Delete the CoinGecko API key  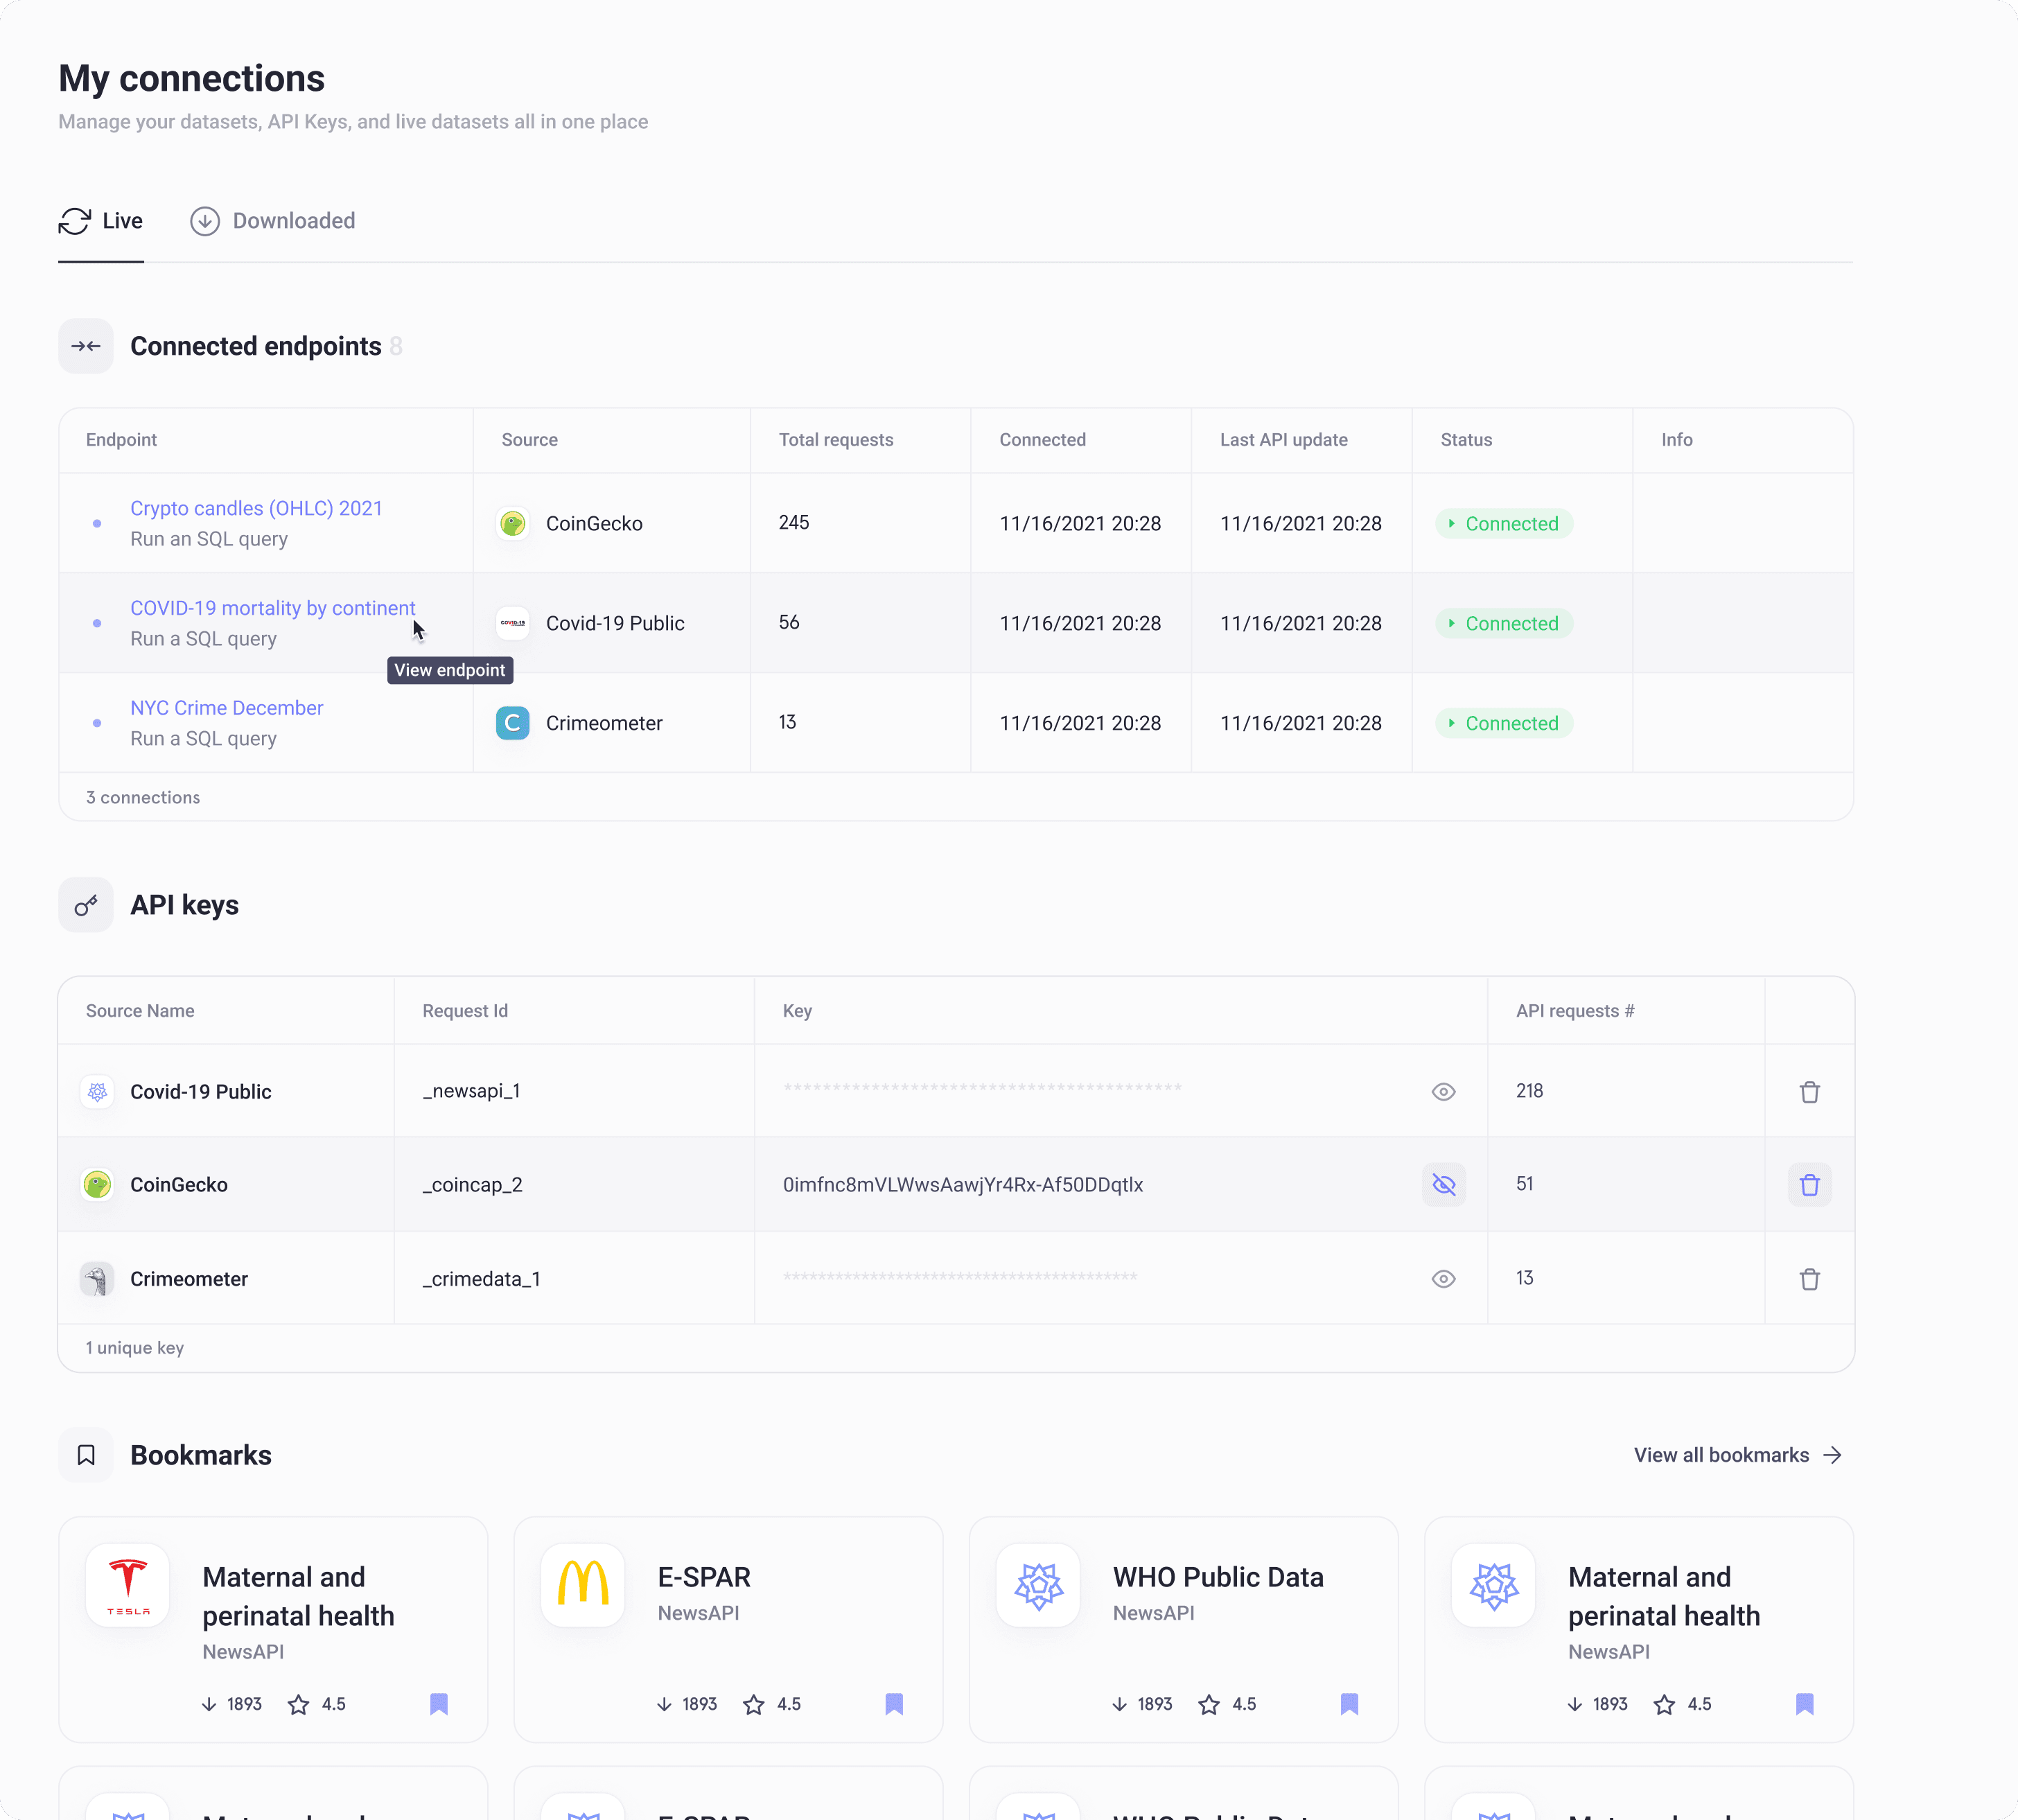tap(1809, 1185)
